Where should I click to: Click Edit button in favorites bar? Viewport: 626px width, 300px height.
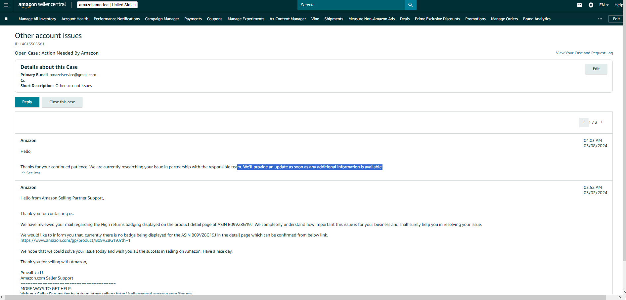tap(616, 19)
